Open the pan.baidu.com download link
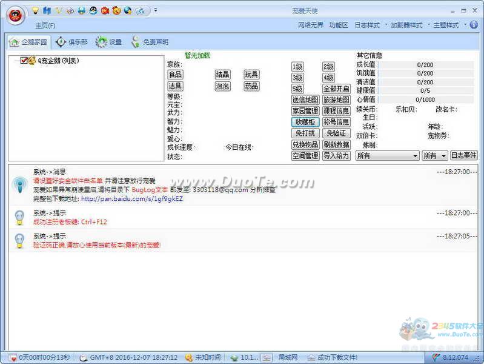 tap(132, 198)
